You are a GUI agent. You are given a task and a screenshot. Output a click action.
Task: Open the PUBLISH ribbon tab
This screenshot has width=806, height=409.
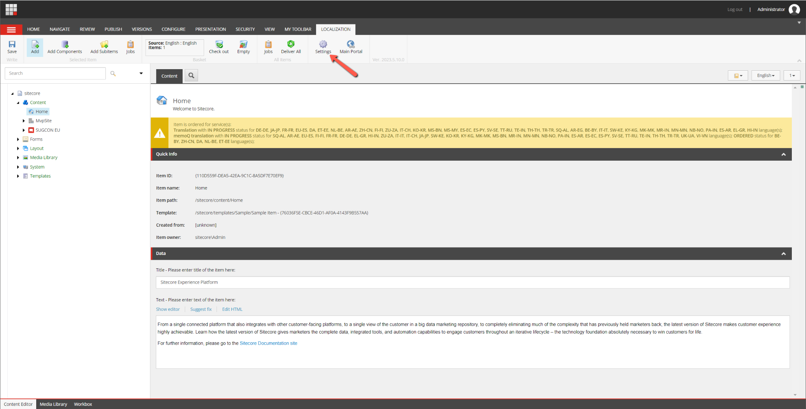pyautogui.click(x=113, y=29)
